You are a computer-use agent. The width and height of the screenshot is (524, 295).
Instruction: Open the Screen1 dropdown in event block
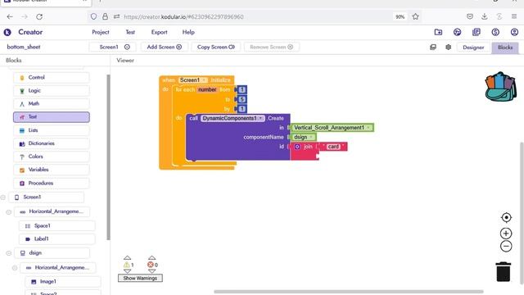pos(204,80)
